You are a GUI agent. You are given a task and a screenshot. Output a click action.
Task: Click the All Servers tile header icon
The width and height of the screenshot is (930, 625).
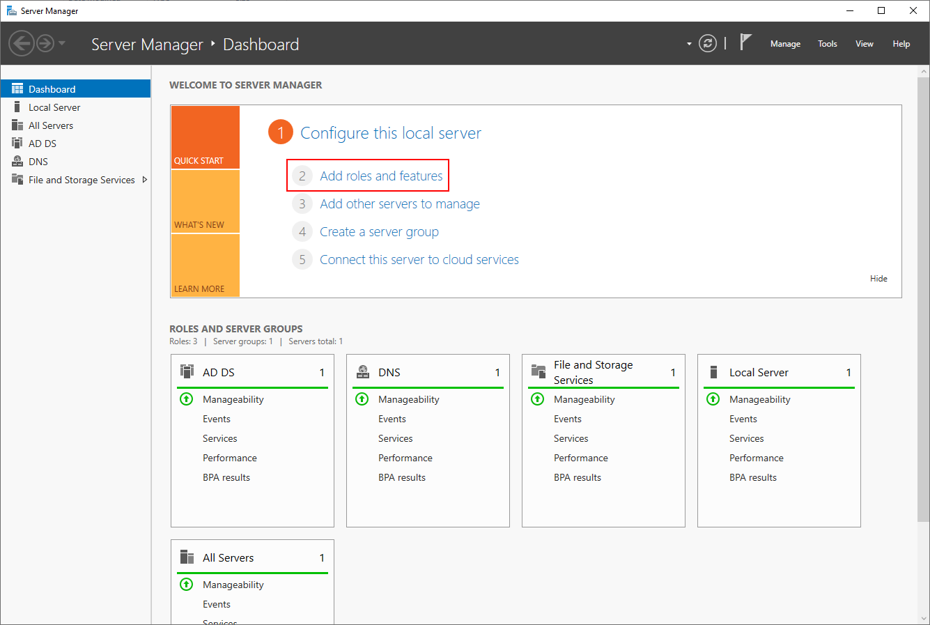pos(187,557)
